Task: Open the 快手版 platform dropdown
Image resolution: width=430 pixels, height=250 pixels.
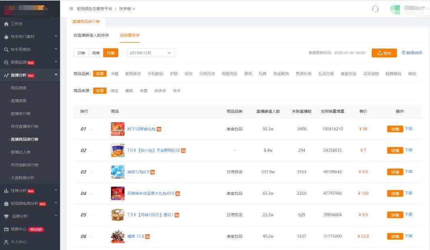Action: (x=127, y=9)
